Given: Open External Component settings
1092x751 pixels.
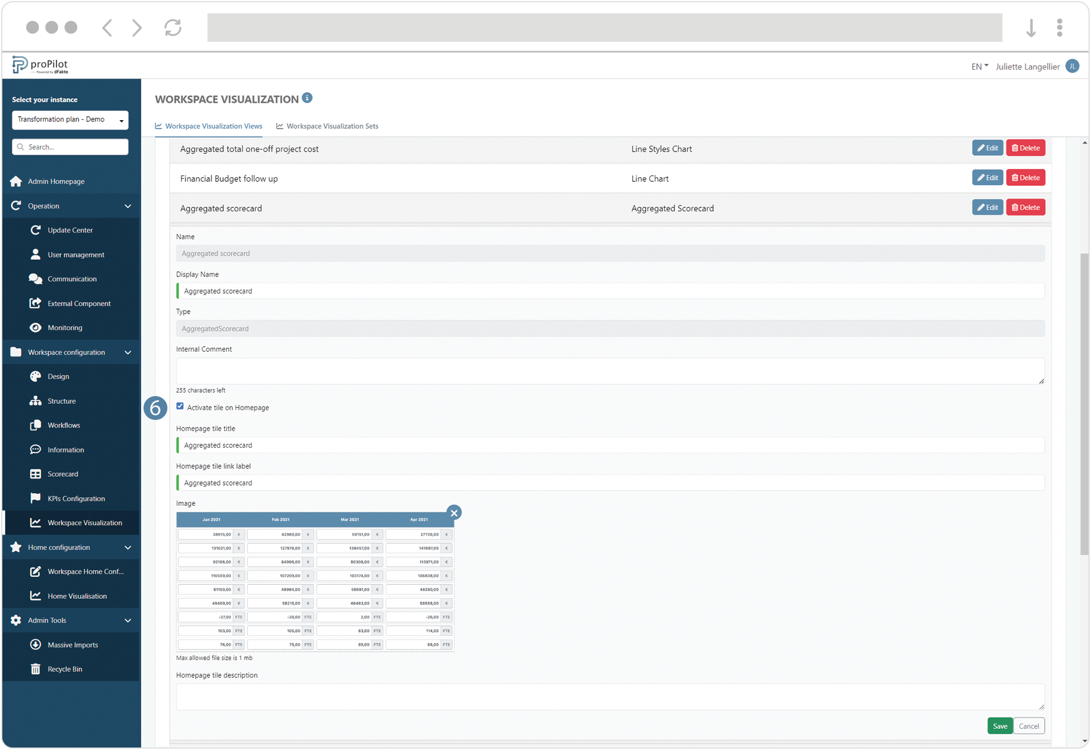Looking at the screenshot, I should pos(79,303).
